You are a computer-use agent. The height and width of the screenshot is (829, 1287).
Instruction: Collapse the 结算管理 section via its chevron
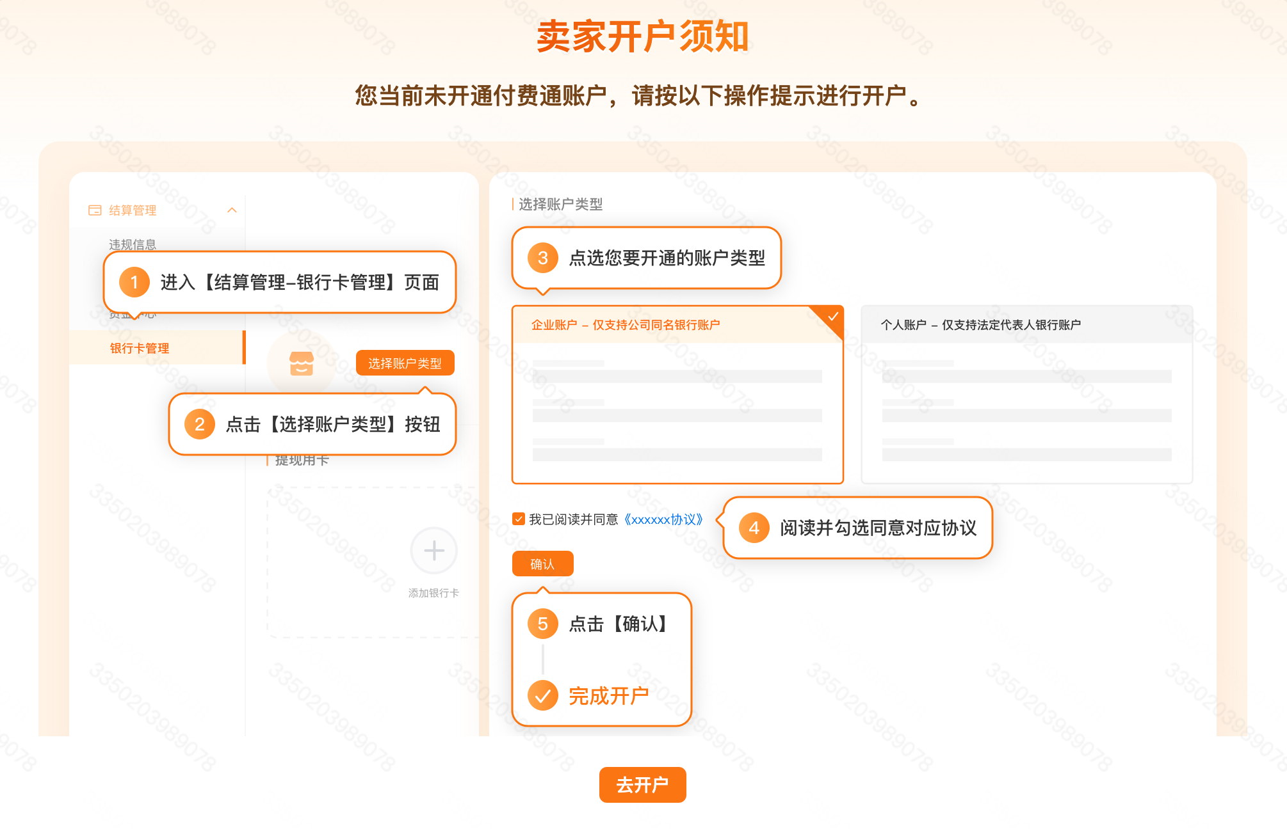pyautogui.click(x=232, y=210)
